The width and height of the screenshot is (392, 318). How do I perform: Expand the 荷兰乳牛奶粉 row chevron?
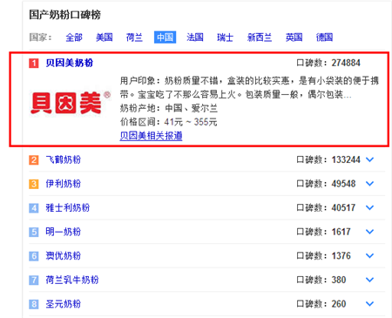369,280
